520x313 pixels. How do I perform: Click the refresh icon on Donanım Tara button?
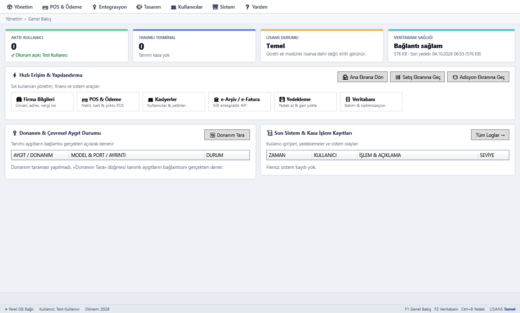(x=213, y=135)
